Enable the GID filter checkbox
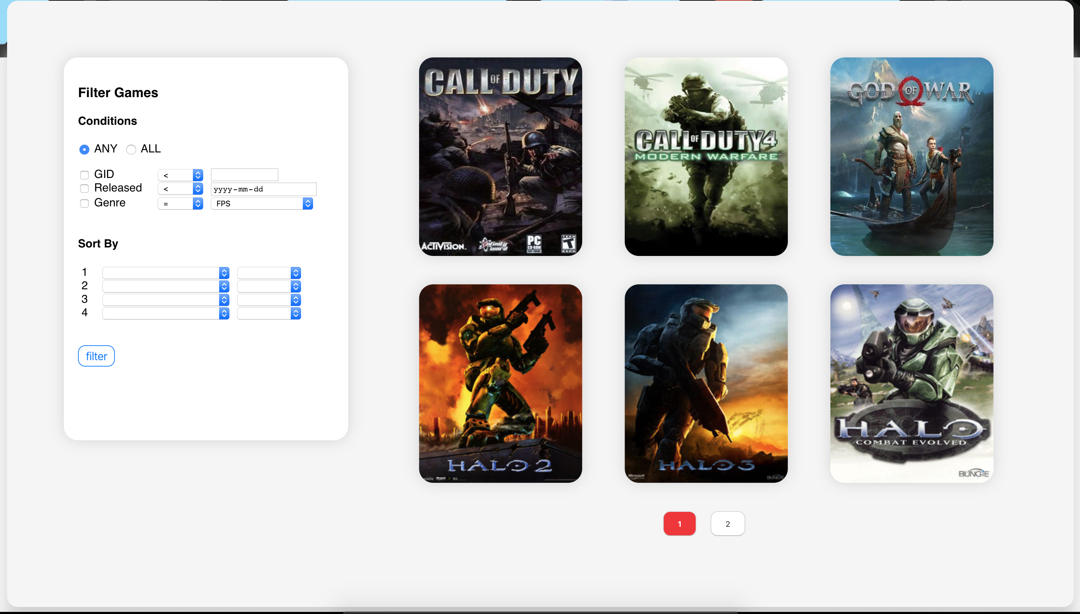Image resolution: width=1080 pixels, height=614 pixels. tap(84, 174)
